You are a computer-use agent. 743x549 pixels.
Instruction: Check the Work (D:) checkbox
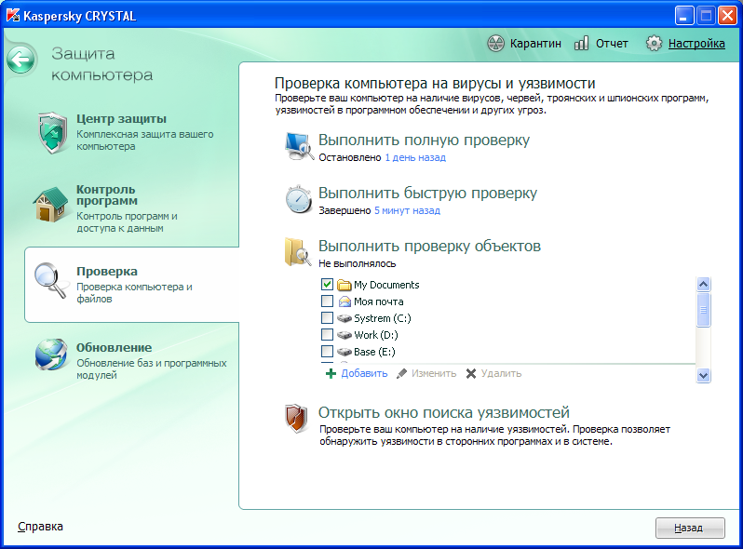click(327, 335)
